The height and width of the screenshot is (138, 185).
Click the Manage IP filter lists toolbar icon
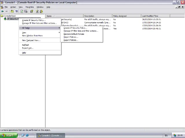click(x=41, y=11)
